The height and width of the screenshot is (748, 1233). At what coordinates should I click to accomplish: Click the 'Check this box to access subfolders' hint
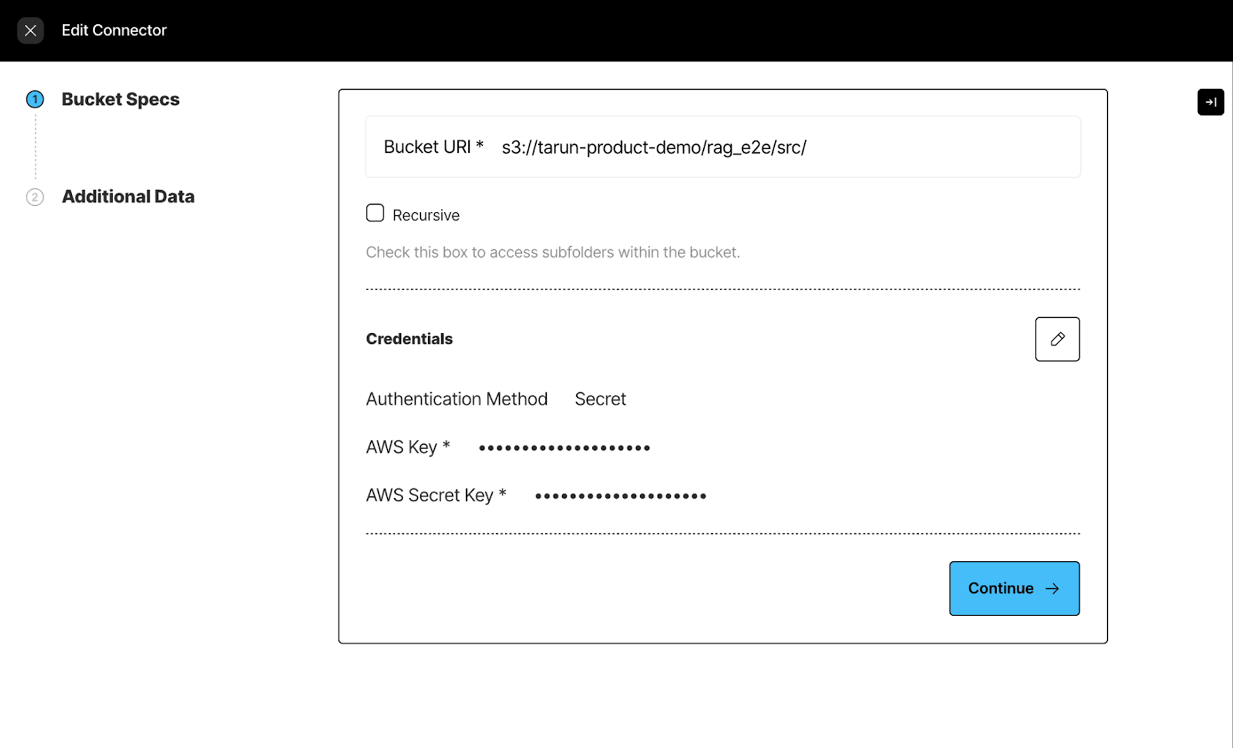pos(553,252)
